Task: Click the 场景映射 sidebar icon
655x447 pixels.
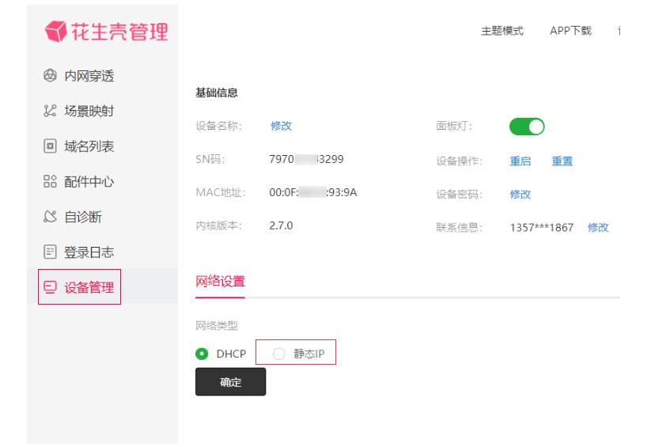Action: pyautogui.click(x=50, y=111)
